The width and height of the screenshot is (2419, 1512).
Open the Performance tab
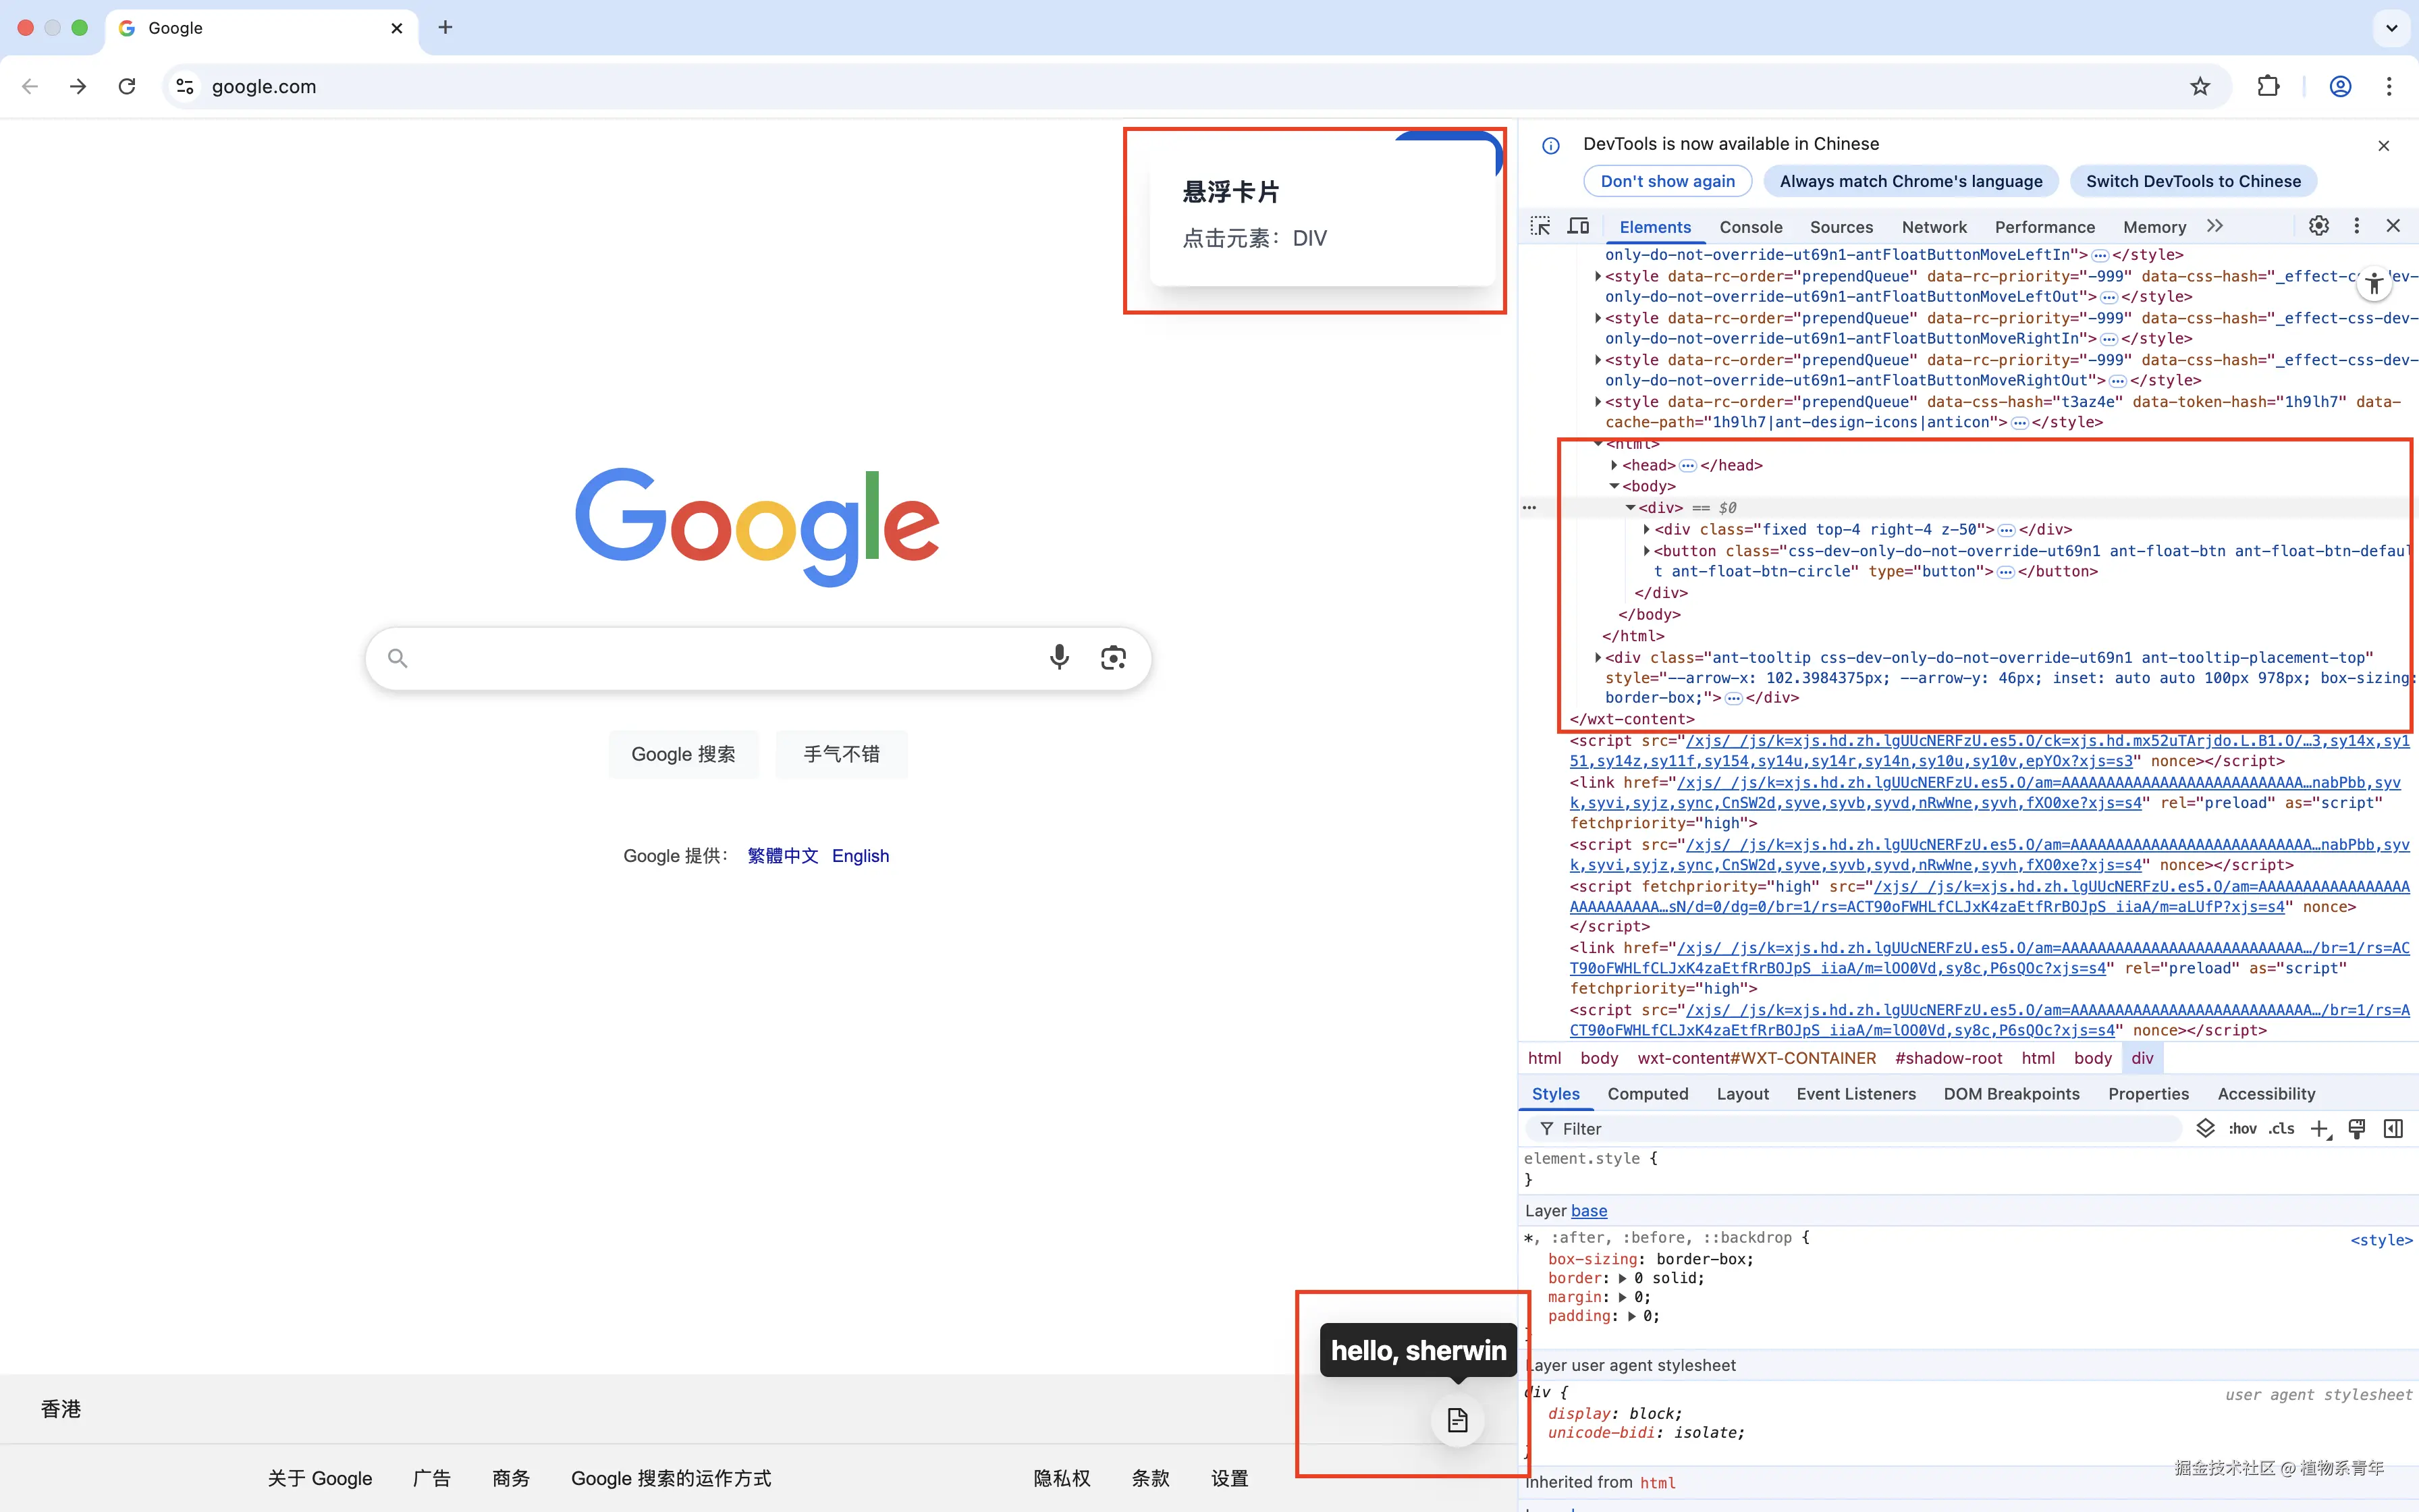(2044, 227)
